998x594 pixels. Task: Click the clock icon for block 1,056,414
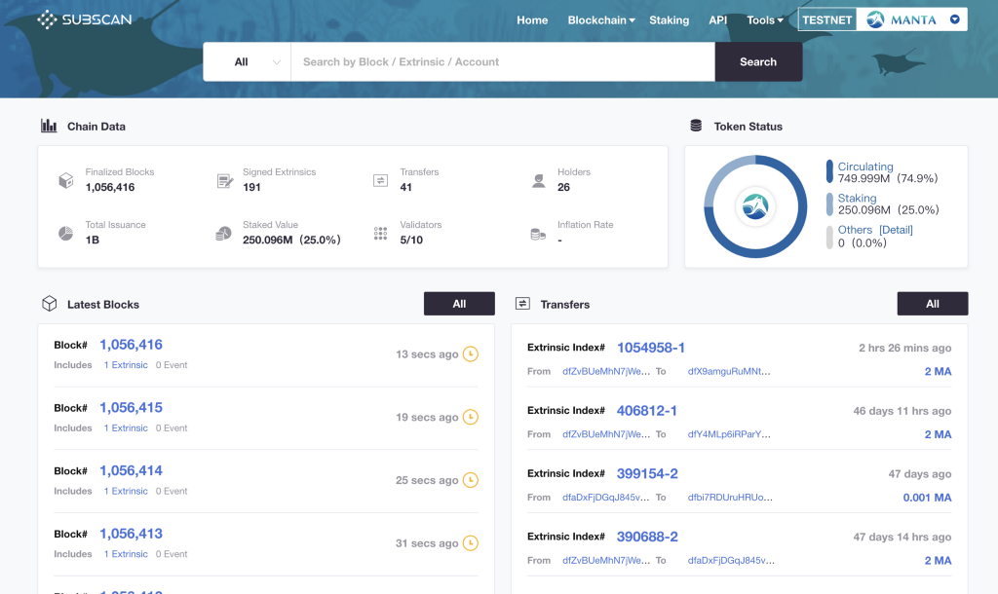471,479
